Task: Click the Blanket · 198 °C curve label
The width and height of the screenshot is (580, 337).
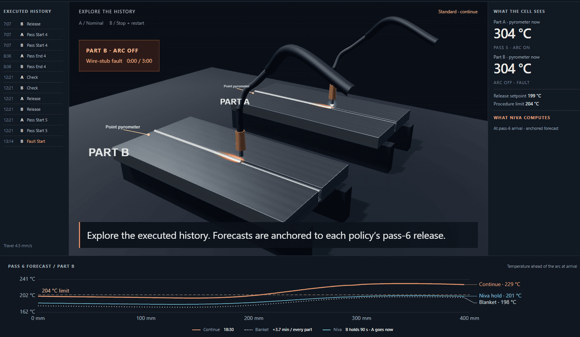Action: pyautogui.click(x=497, y=302)
